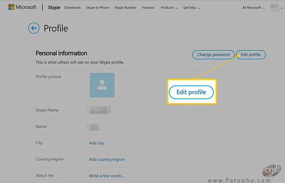Open the Features navigation item

[x=148, y=8]
